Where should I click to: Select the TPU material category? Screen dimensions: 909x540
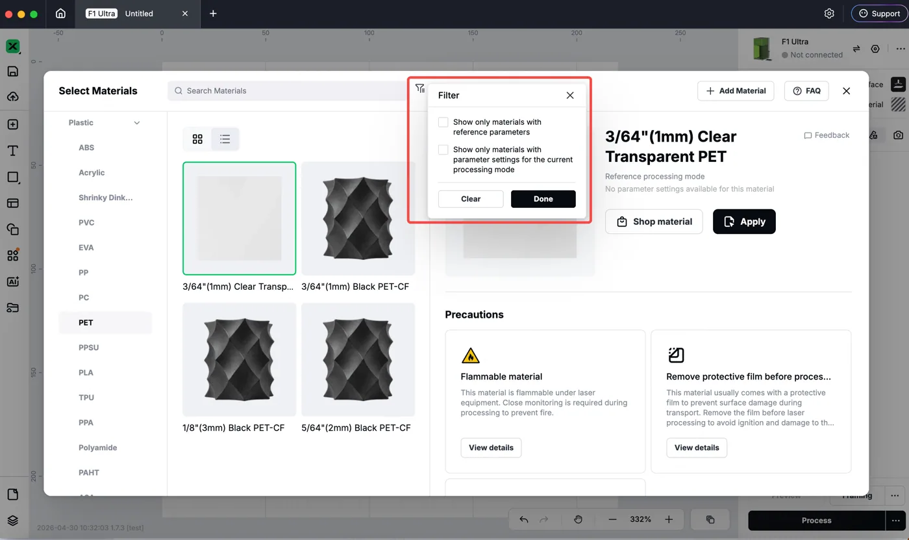click(x=86, y=398)
